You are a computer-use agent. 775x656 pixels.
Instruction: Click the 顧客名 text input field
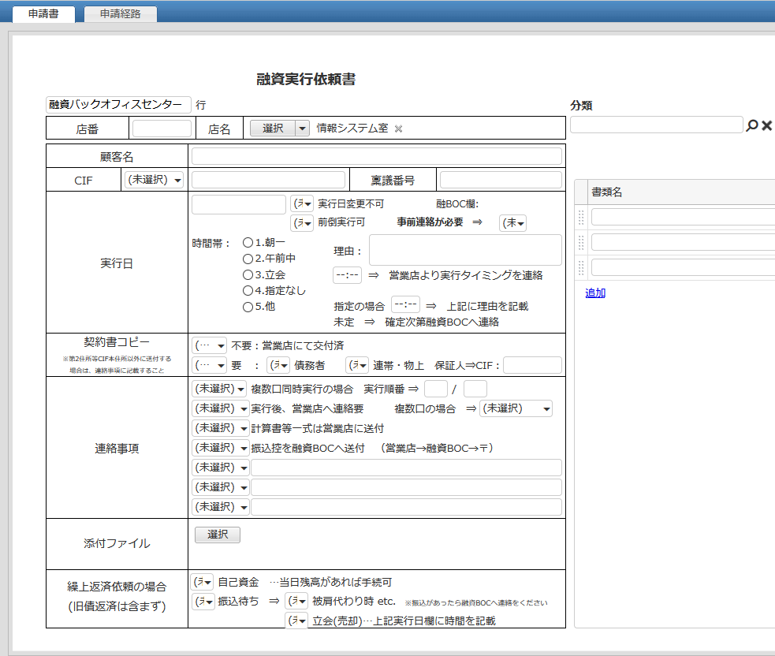pyautogui.click(x=376, y=156)
